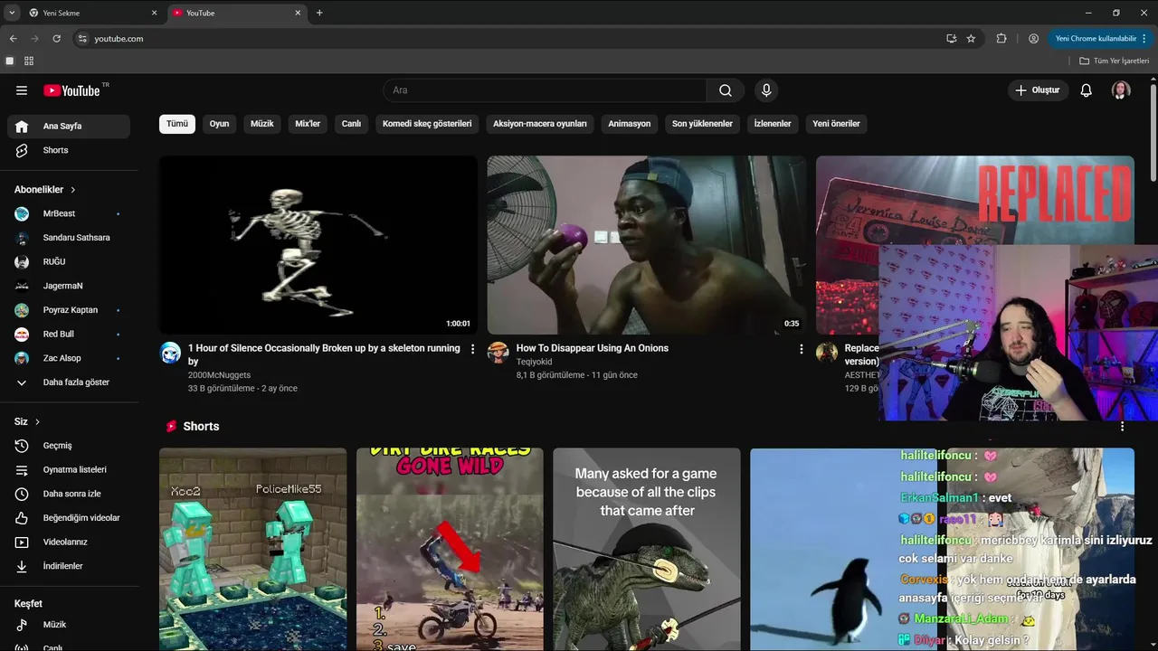Click the Ara search input field
Viewport: 1158px width, 651px height.
pos(545,90)
